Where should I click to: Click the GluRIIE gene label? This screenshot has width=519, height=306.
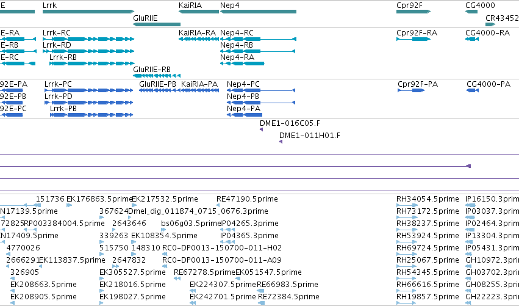point(145,18)
